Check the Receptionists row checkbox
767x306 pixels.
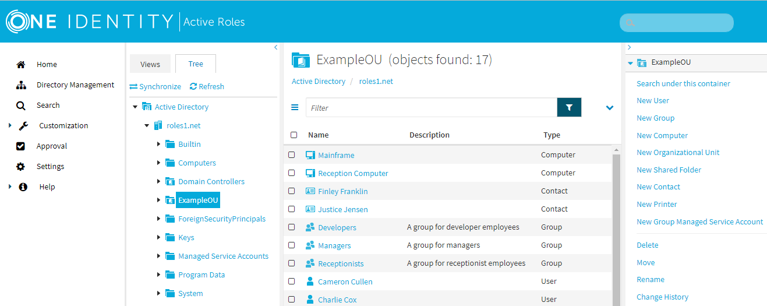tap(292, 263)
